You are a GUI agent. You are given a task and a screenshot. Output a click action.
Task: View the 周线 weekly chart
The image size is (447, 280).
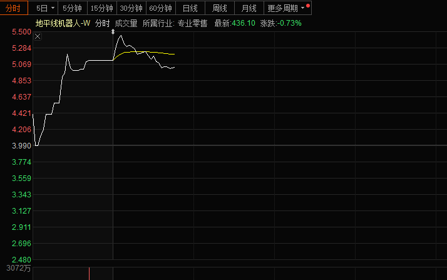[x=219, y=8]
